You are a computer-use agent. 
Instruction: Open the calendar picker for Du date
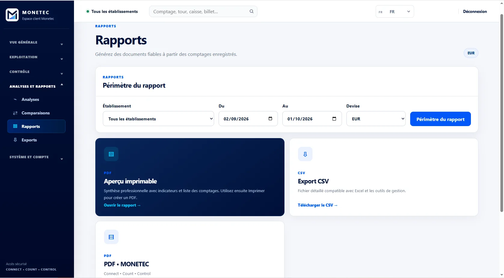point(270,119)
